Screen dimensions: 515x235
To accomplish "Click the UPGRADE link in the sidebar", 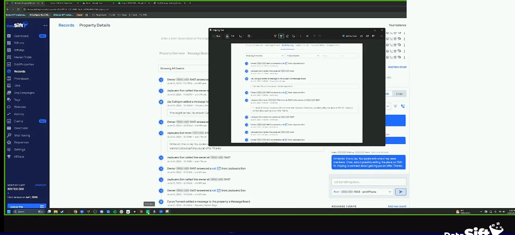I will pos(41,185).
